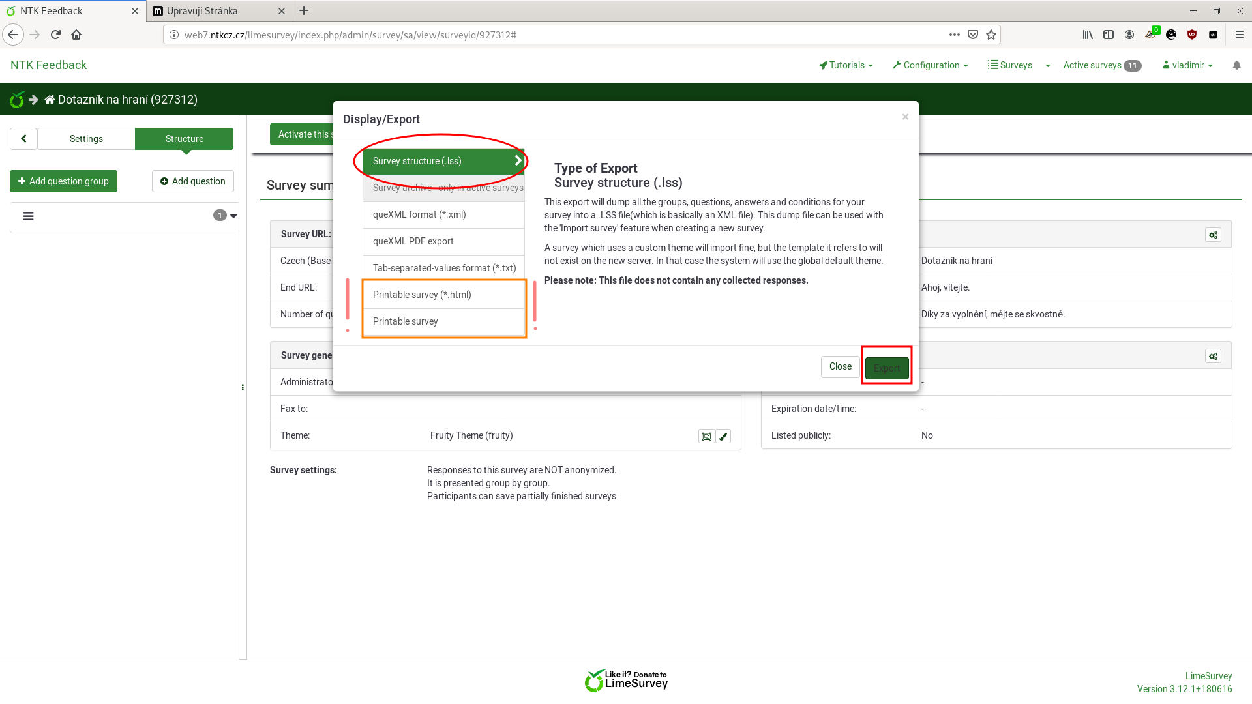
Task: Click gear icon in Survey URL panel
Action: click(x=1213, y=235)
